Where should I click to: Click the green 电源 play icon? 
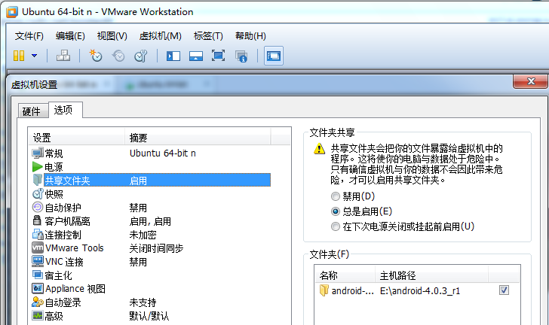pyautogui.click(x=38, y=167)
